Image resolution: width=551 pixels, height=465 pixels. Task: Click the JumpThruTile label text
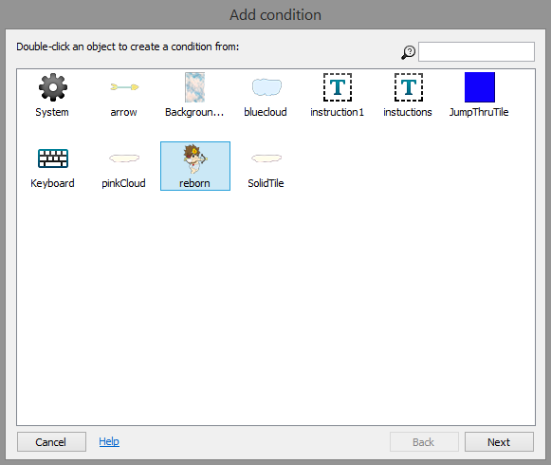pyautogui.click(x=479, y=112)
